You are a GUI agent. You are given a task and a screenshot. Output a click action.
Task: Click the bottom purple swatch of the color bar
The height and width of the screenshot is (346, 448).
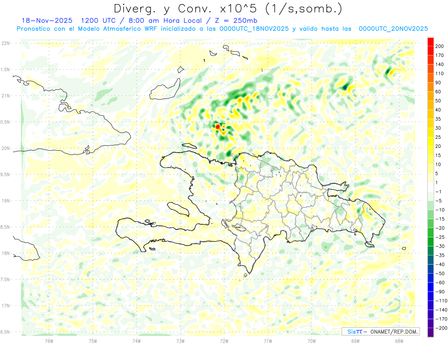click(x=430, y=332)
